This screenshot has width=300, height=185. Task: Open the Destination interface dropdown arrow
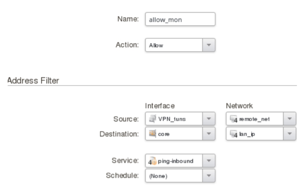pyautogui.click(x=209, y=133)
